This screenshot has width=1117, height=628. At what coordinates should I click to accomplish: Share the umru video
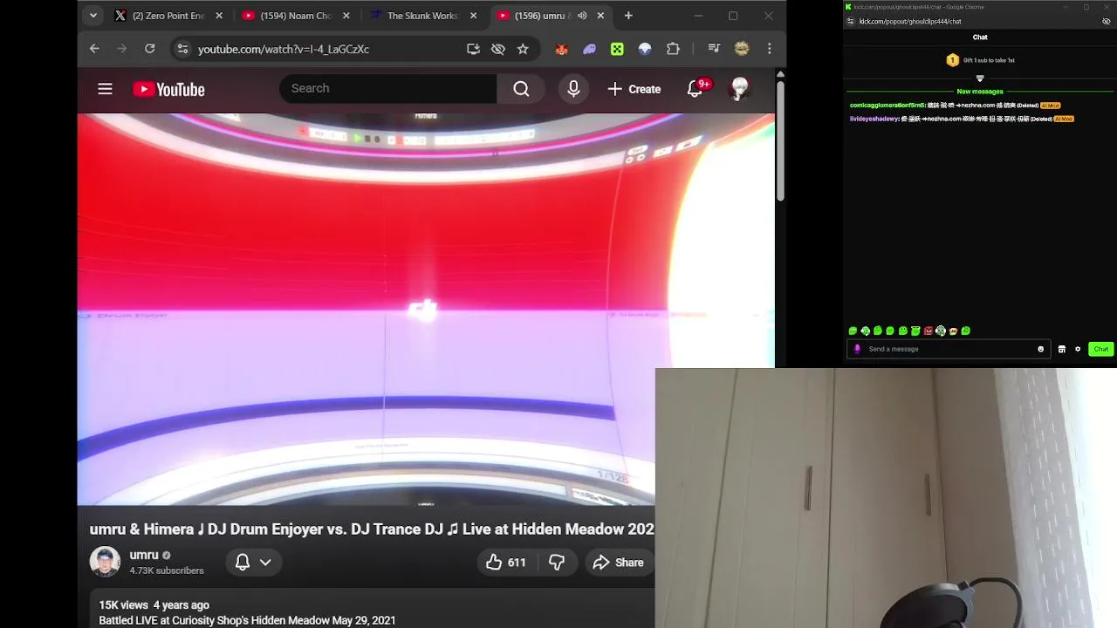pyautogui.click(x=618, y=563)
